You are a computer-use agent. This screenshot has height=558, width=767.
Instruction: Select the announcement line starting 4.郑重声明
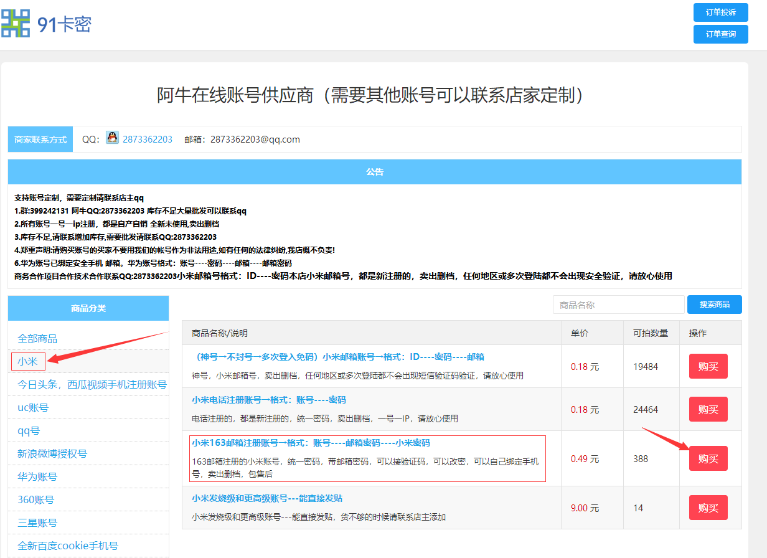(x=175, y=250)
